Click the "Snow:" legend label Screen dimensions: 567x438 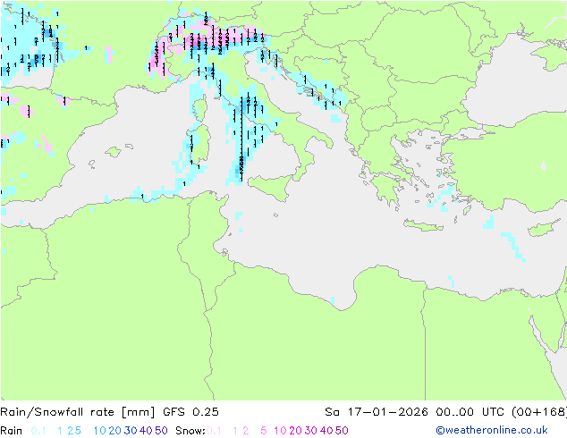pyautogui.click(x=190, y=431)
